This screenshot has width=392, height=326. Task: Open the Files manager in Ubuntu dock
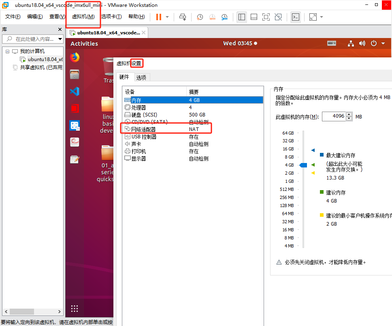(75, 74)
